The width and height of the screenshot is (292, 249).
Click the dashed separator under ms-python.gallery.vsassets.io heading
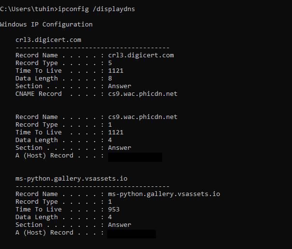coord(92,186)
